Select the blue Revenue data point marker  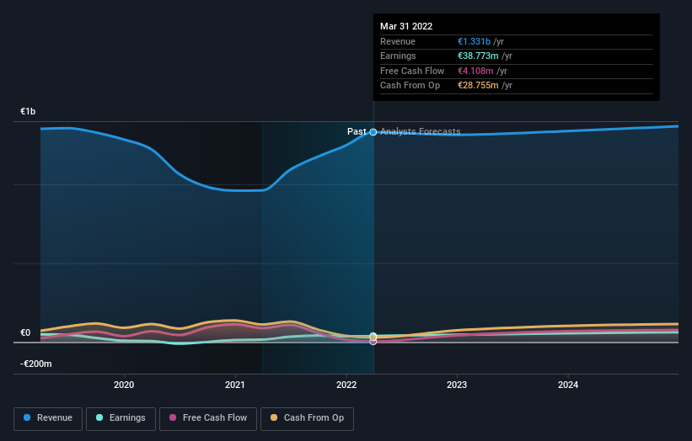(x=373, y=132)
